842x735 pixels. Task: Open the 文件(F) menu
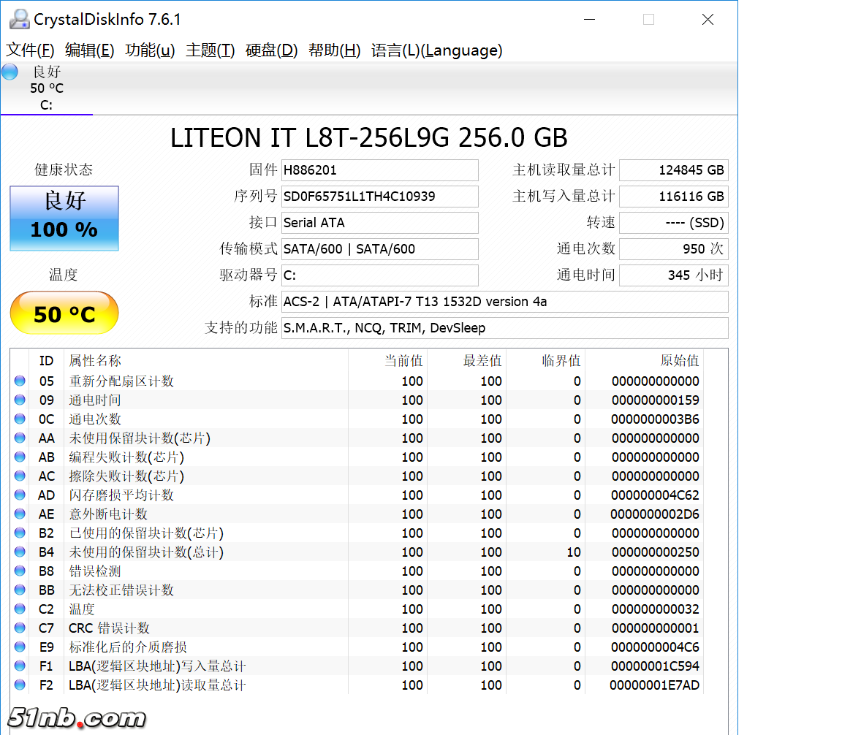(x=30, y=50)
